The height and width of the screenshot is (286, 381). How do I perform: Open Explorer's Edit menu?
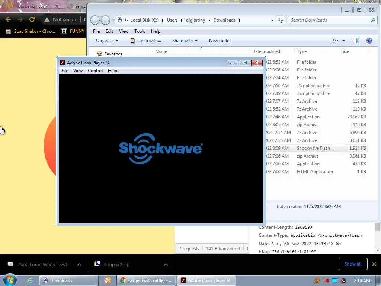tap(109, 31)
